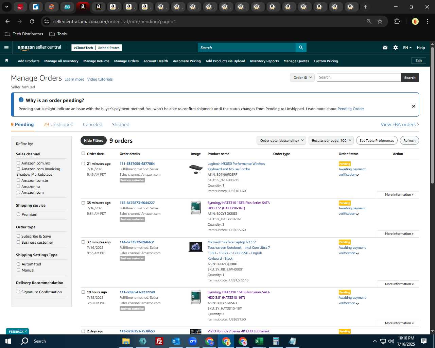The image size is (435, 348).
Task: Open the Automate Pricing menu item
Action: coord(187,61)
